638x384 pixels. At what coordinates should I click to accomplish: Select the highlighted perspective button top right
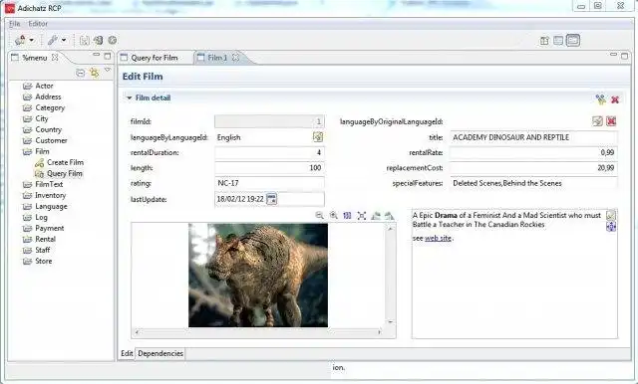(x=573, y=41)
